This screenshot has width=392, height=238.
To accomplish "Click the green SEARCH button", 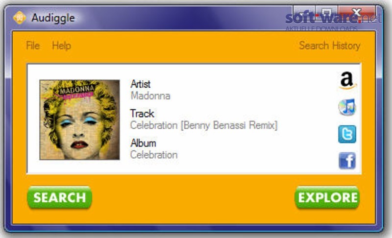I will [59, 197].
